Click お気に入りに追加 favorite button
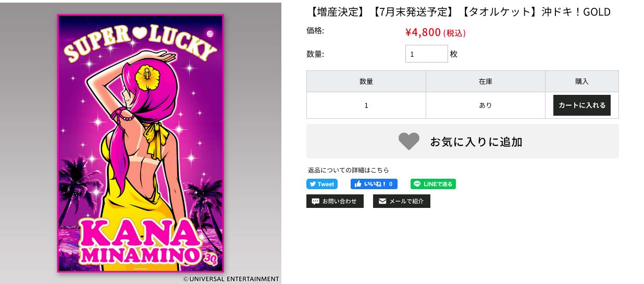The image size is (644, 284). pos(463,141)
